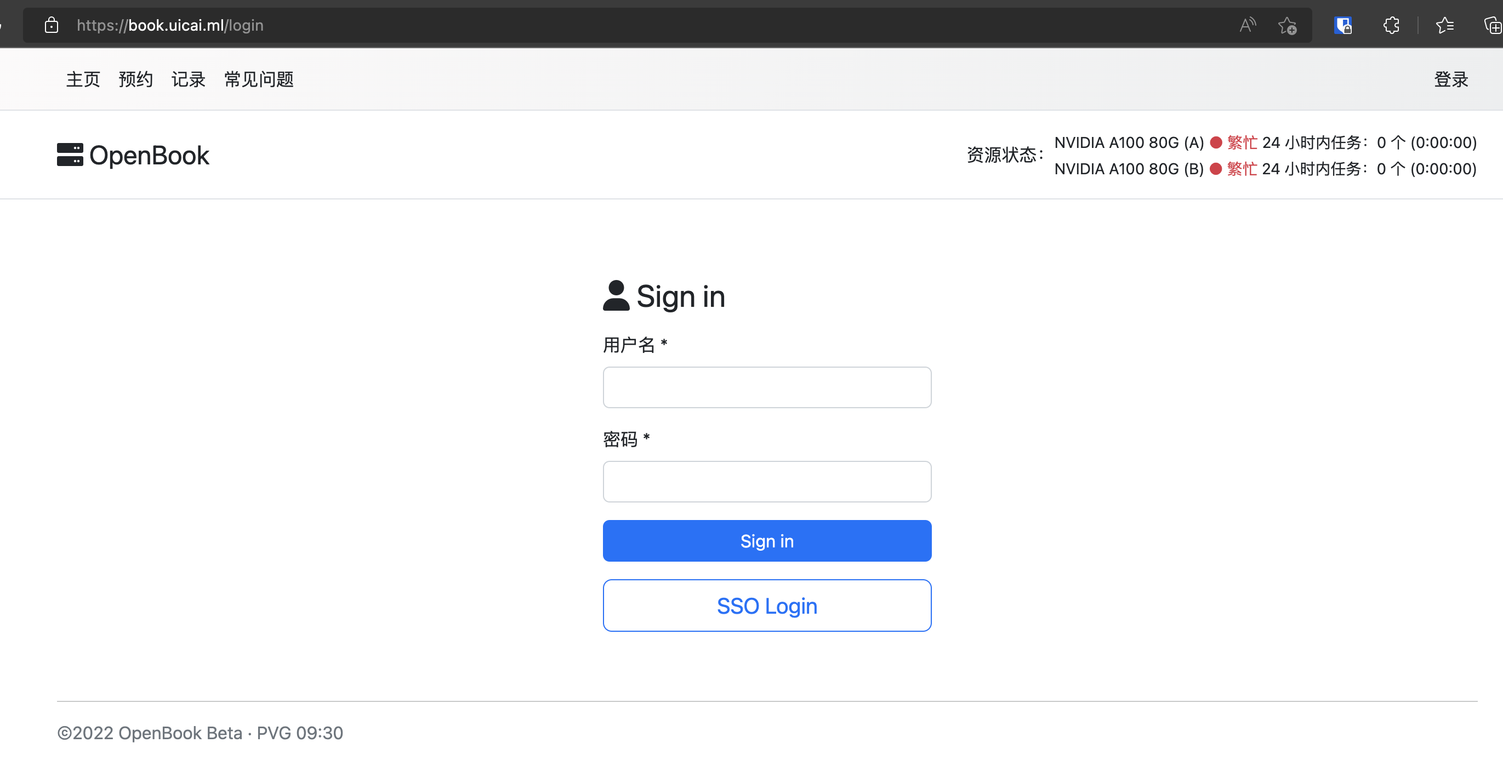1503x777 pixels.
Task: Click the Sign in heading text
Action: pos(680,297)
